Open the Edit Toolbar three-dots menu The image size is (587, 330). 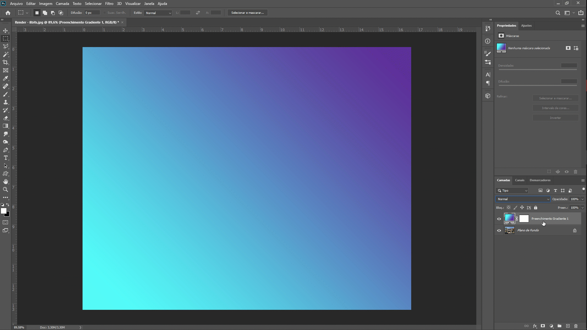pos(6,197)
